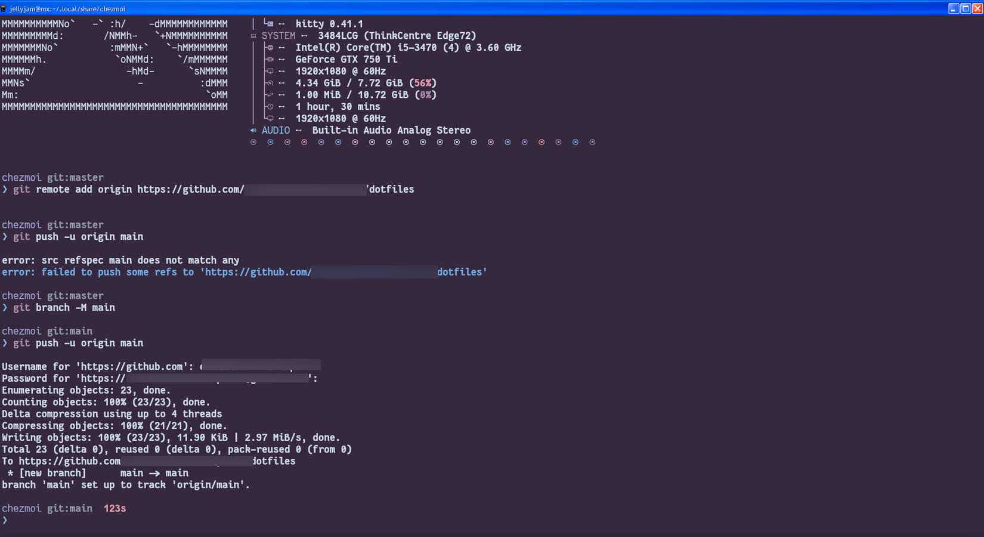Select the chezmoi git:master prompt text

click(53, 177)
